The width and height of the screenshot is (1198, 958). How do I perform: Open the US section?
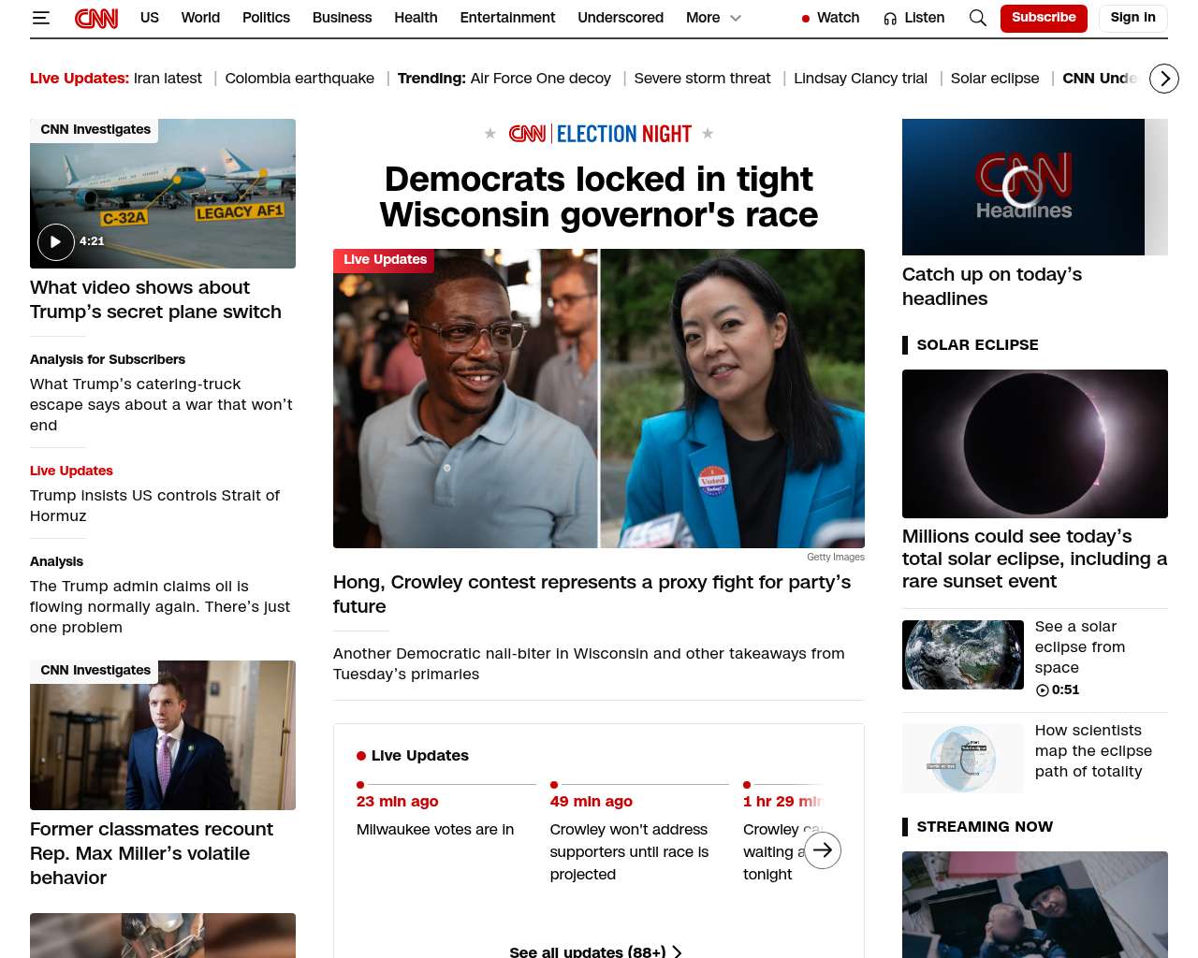[x=150, y=18]
